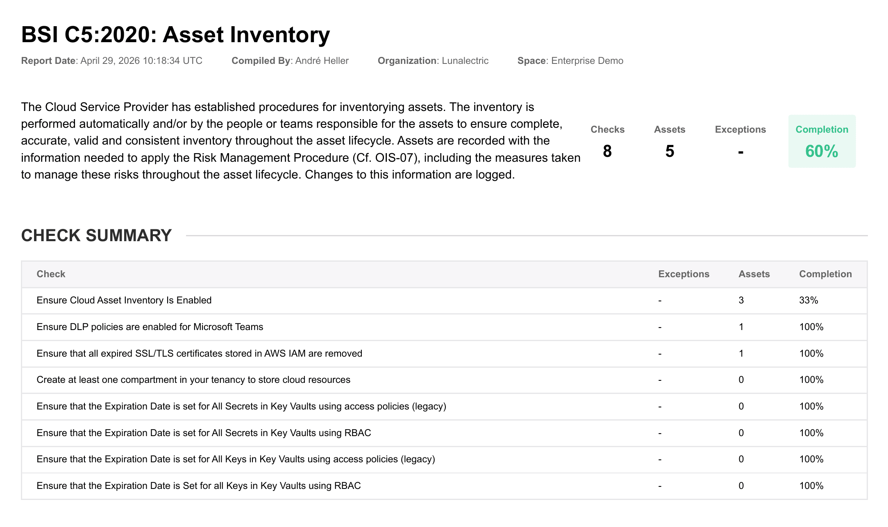This screenshot has height=527, width=888.
Task: Select 'Create at least one compartment' check
Action: click(x=444, y=380)
